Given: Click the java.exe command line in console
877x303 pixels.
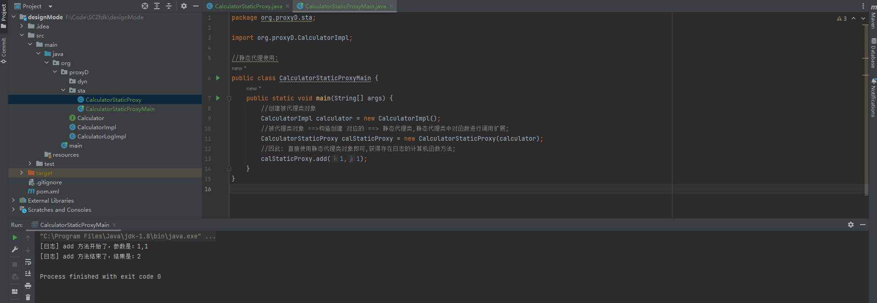Looking at the screenshot, I should tap(128, 236).
